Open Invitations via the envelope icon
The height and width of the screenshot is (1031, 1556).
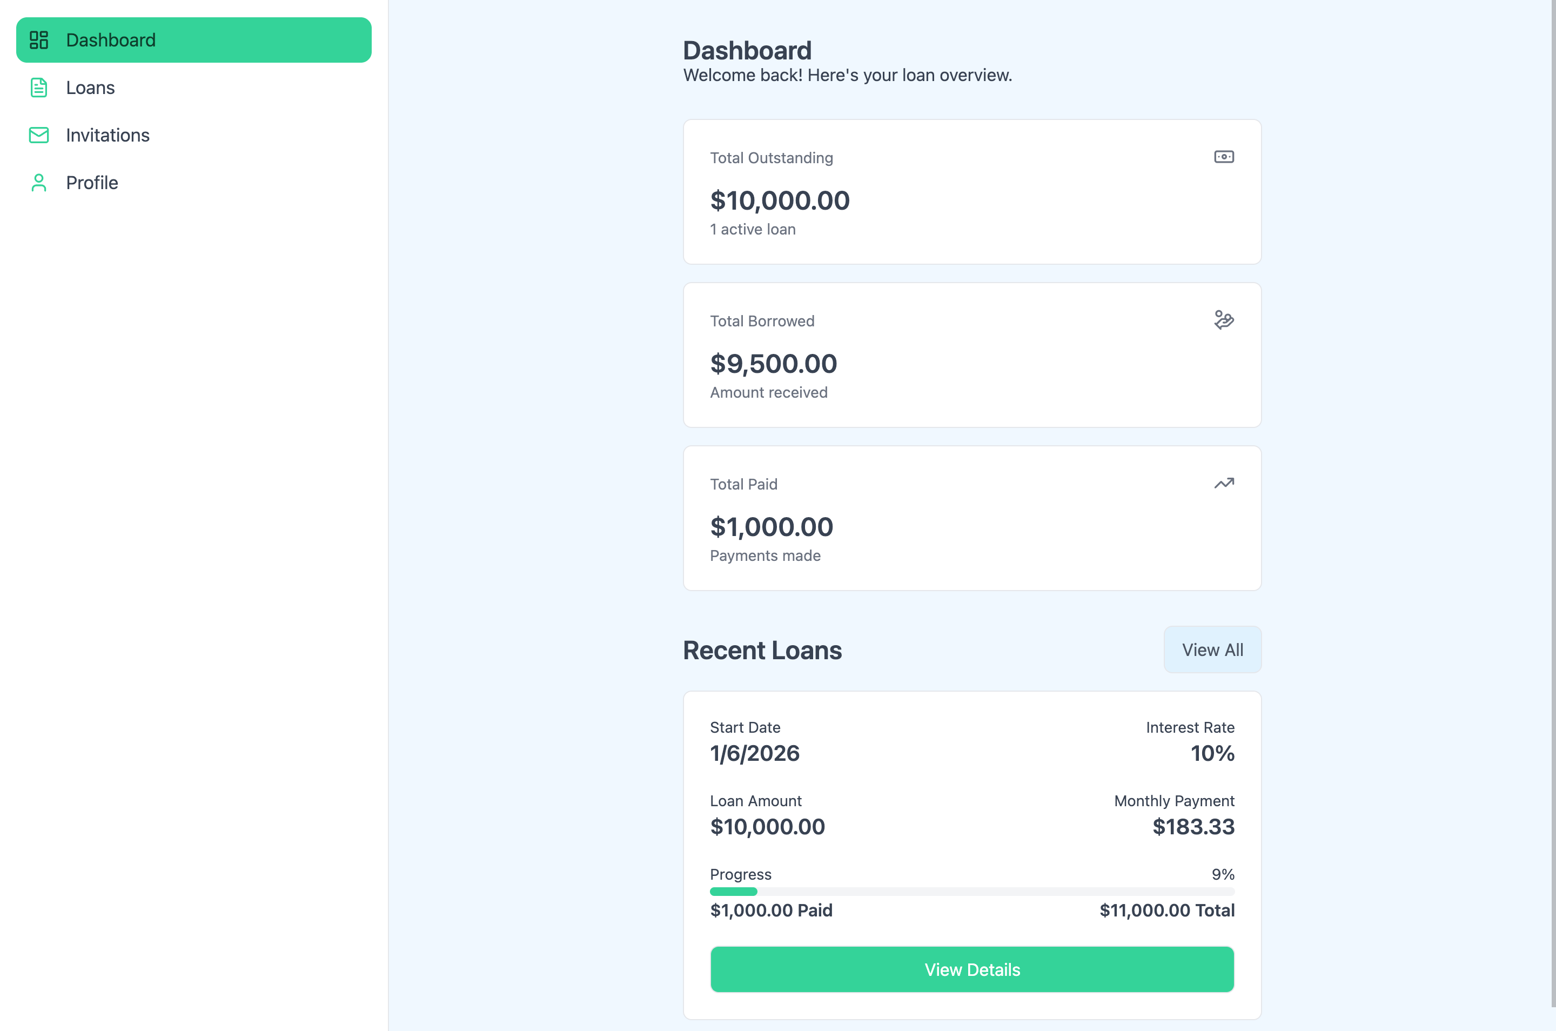[x=39, y=136]
